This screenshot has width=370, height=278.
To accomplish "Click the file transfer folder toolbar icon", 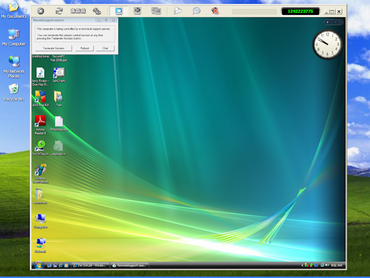I will (x=178, y=11).
